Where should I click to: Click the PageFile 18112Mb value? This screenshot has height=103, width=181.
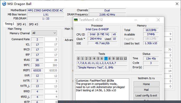pos(151,39)
